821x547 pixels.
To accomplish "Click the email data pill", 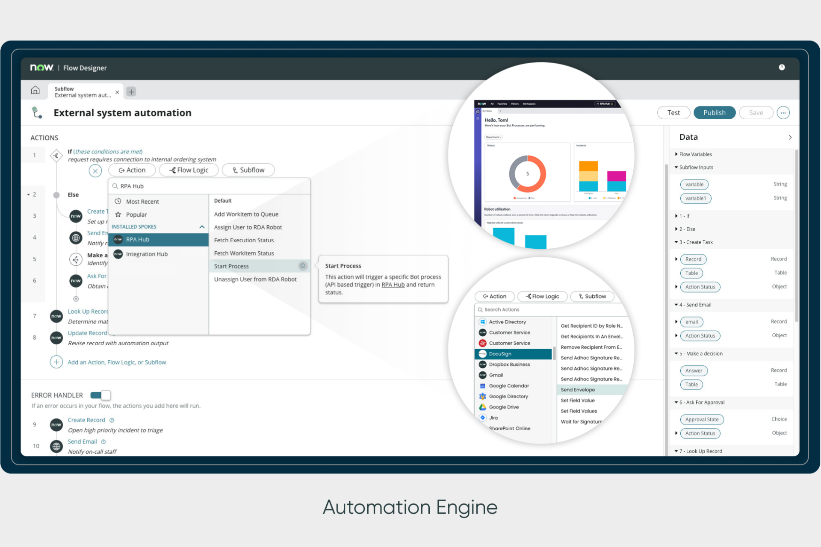I will (691, 322).
